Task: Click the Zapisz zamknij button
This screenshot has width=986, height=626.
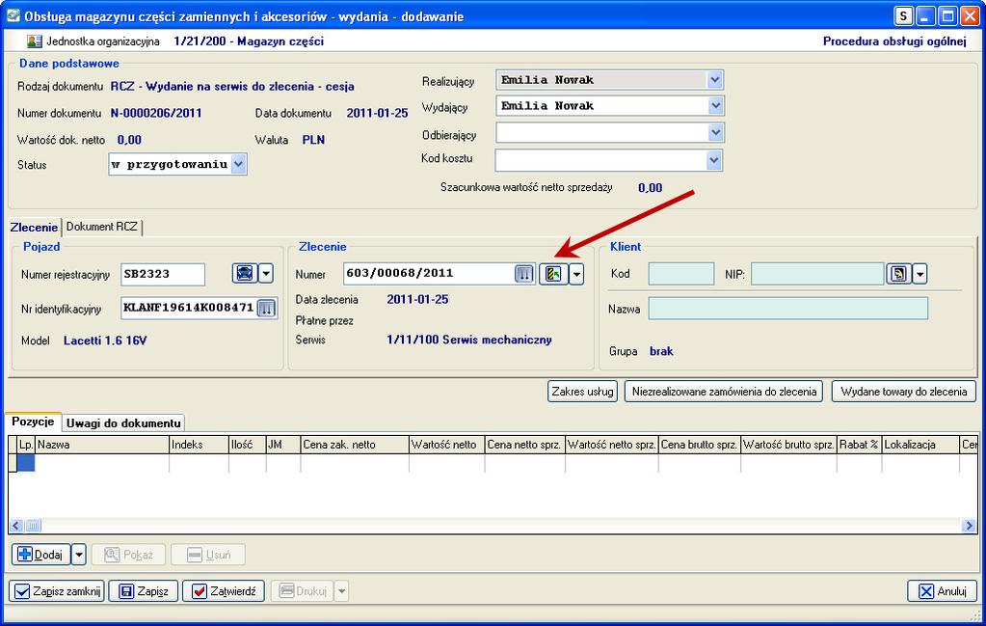Action: click(x=57, y=590)
